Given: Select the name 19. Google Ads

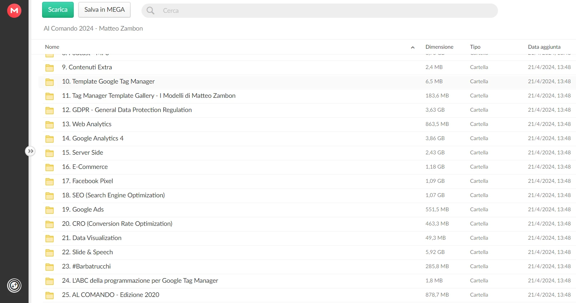Looking at the screenshot, I should coord(83,209).
